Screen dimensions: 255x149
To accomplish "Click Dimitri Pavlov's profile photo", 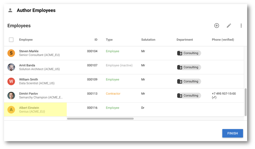I will (x=11, y=95).
